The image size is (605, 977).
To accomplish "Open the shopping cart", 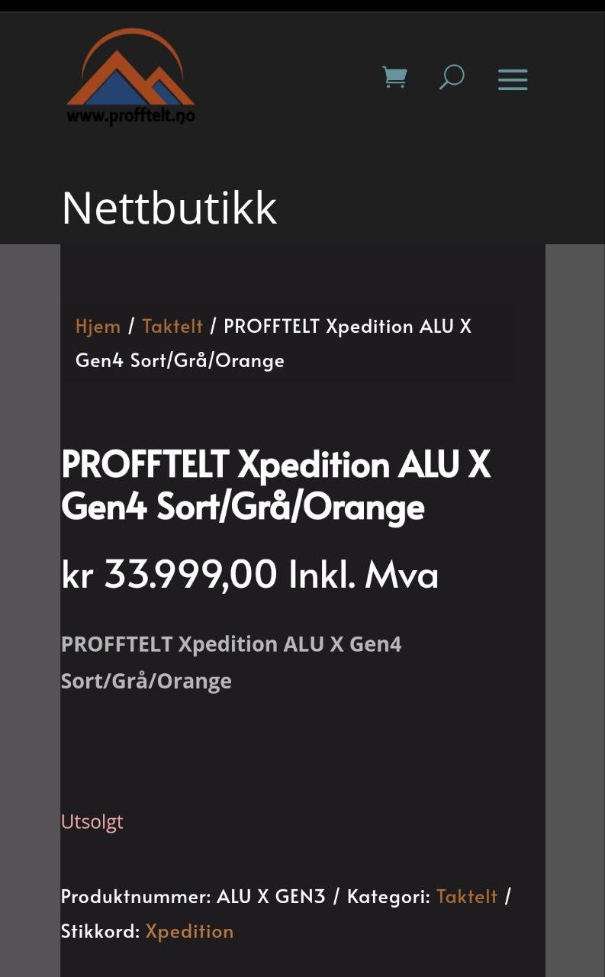I will click(x=394, y=77).
